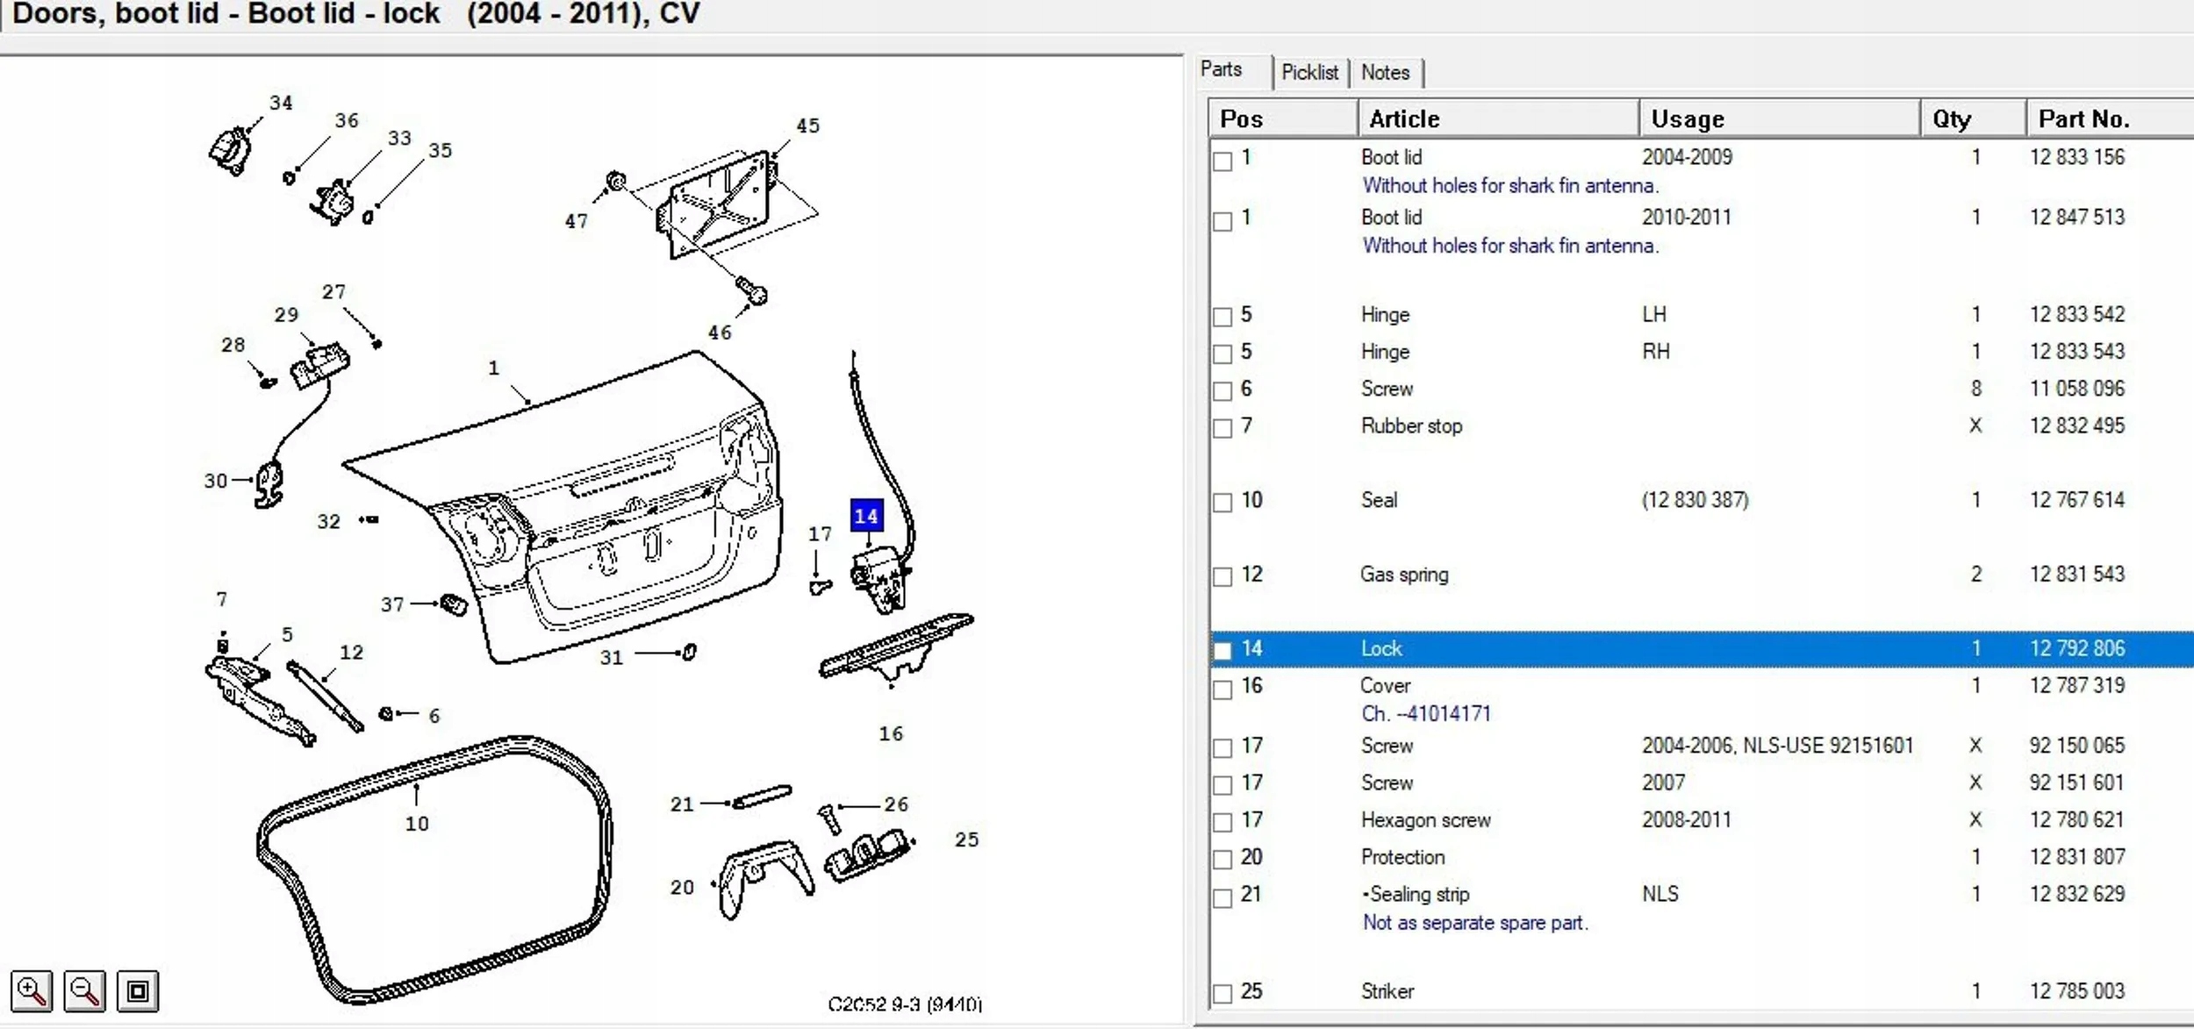The width and height of the screenshot is (2194, 1029).
Task: Check the Gas spring row checkbox
Action: (1222, 576)
